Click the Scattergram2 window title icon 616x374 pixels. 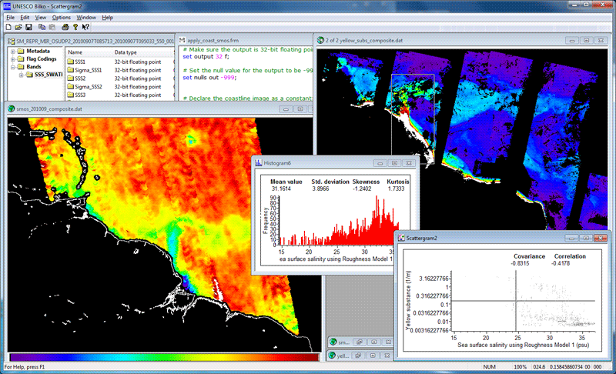coord(401,238)
